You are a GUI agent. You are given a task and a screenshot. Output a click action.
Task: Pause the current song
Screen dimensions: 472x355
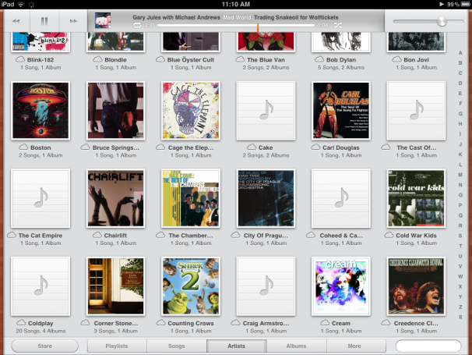tap(44, 21)
